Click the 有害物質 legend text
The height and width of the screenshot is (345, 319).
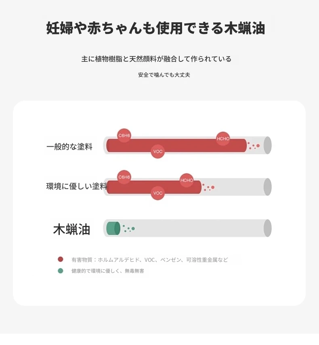click(x=149, y=260)
